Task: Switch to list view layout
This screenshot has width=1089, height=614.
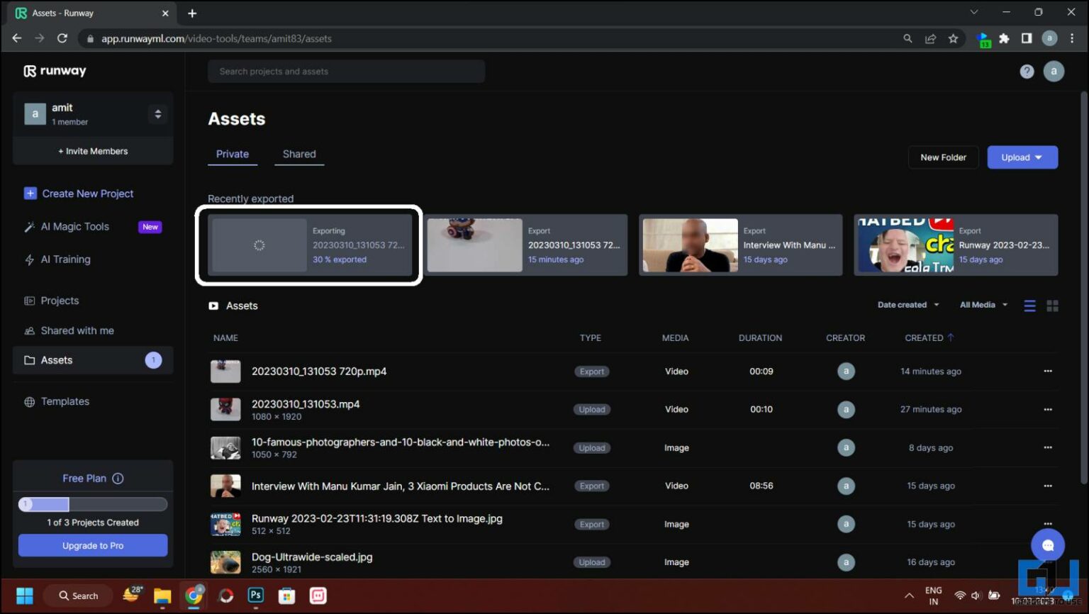Action: [1029, 306]
